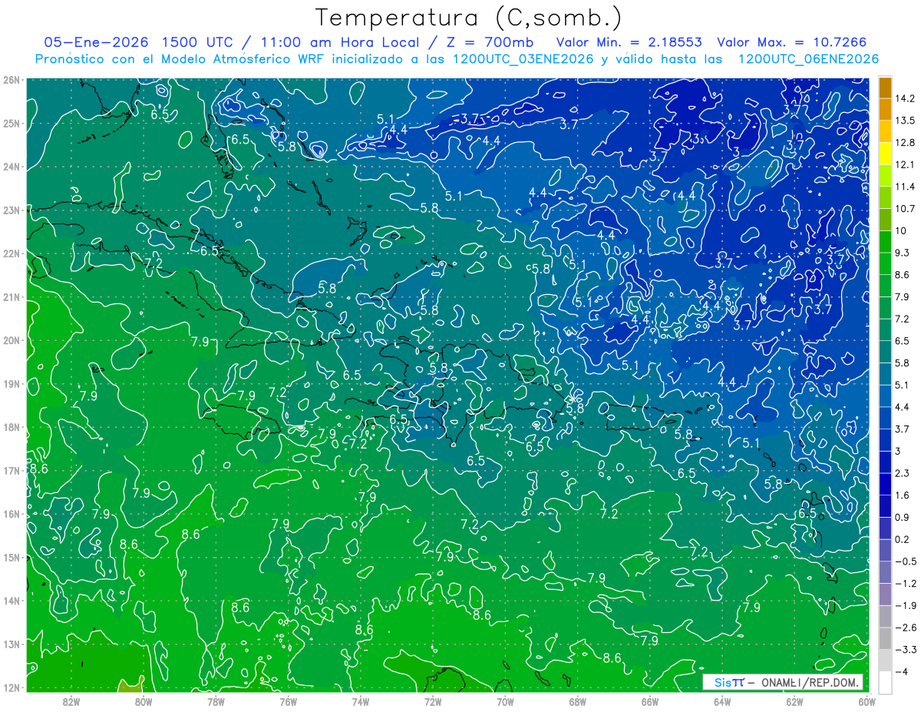Click the colorbar label "-3.3"
The width and height of the screenshot is (921, 712).
(906, 650)
